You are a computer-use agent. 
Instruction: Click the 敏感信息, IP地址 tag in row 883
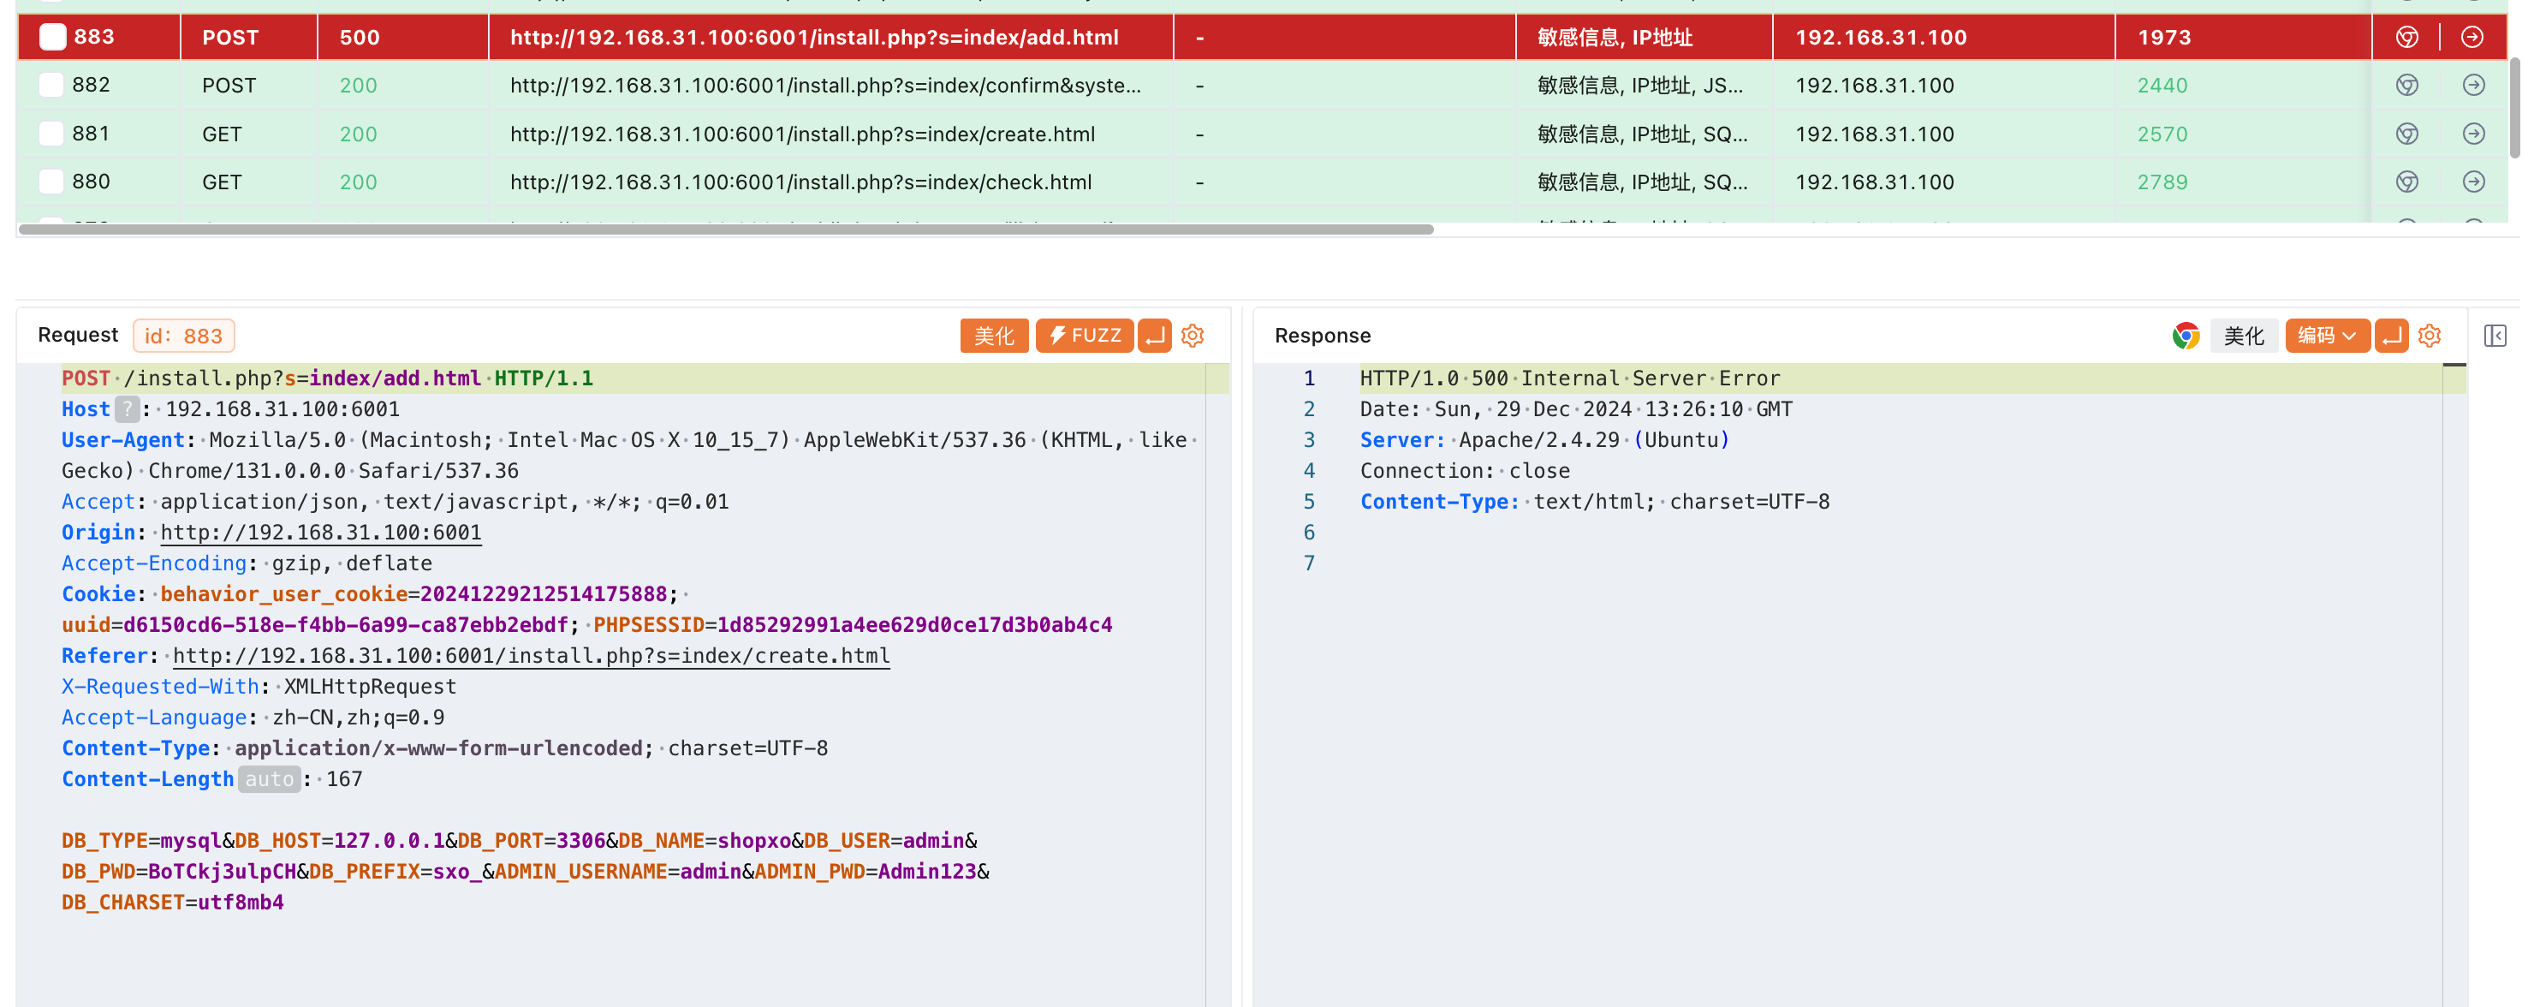coord(1615,38)
